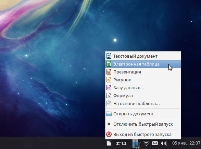This screenshot has width=201, height=149.
Task: Click the red power icon Выход из быстрого запуска
Action: [x=109, y=134]
